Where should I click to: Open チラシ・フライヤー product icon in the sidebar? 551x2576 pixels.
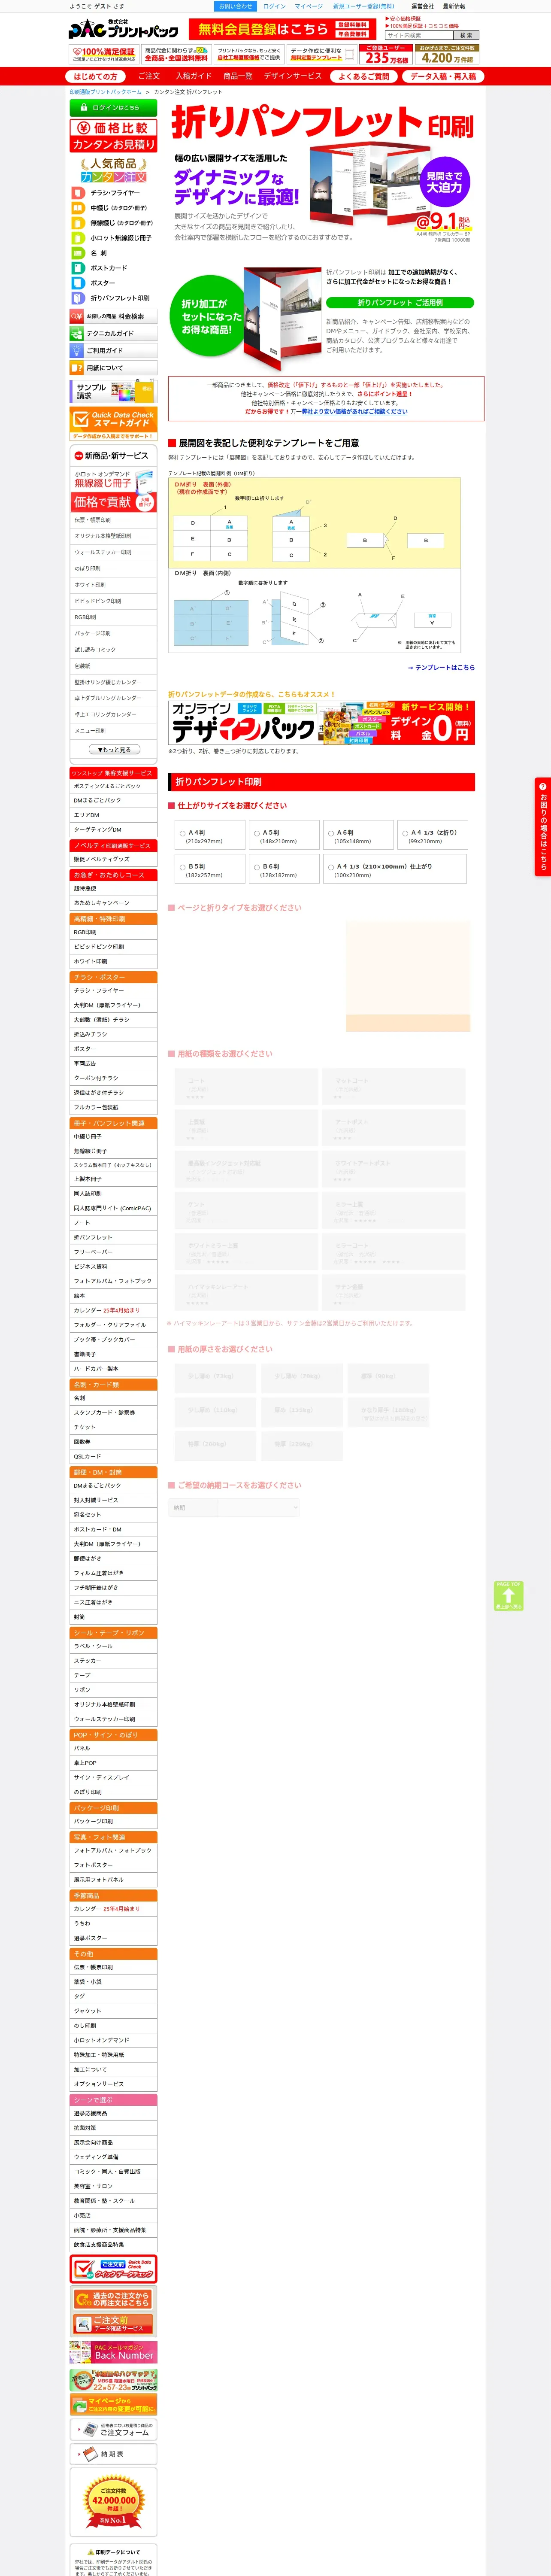[113, 193]
